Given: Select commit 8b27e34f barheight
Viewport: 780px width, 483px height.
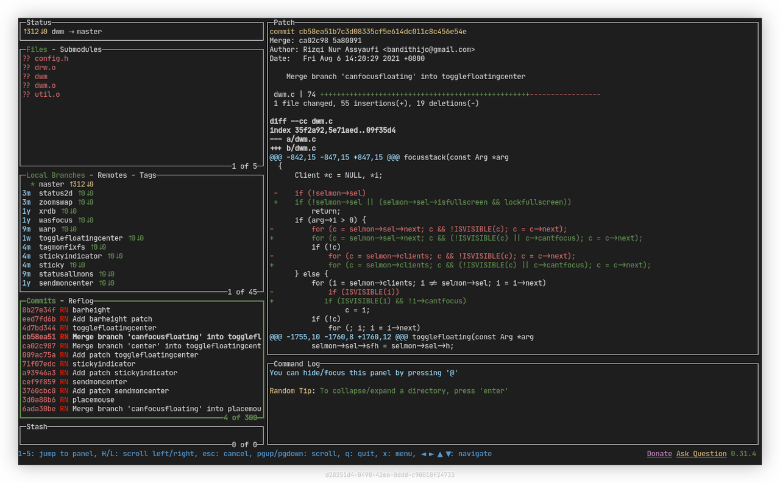Looking at the screenshot, I should [91, 310].
